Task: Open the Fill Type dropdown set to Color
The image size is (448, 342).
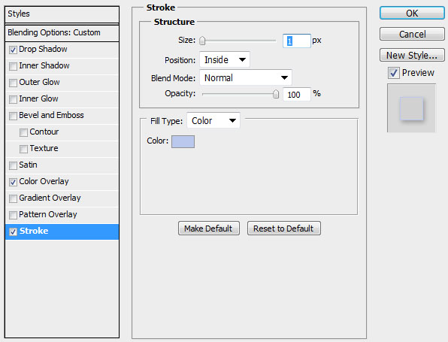Action: (213, 120)
